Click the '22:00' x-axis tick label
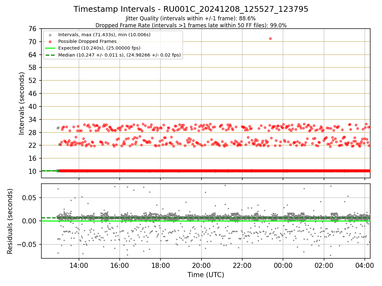 [242, 265]
